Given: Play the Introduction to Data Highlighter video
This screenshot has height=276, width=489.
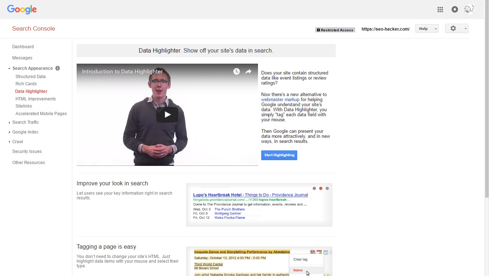Looking at the screenshot, I should click(x=167, y=115).
